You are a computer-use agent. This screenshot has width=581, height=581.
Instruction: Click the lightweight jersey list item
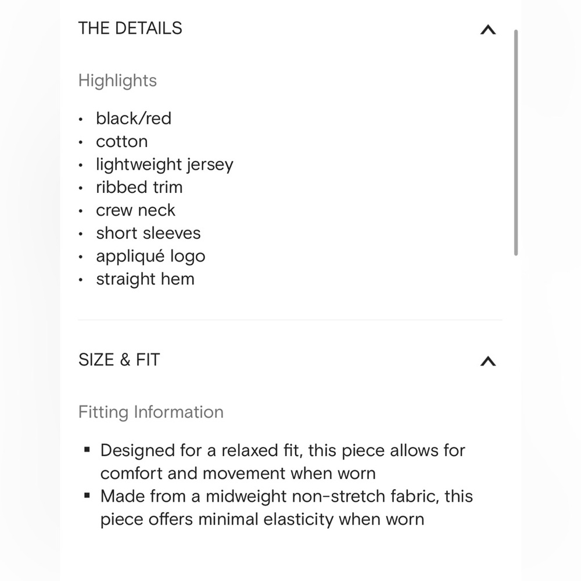coord(164,164)
